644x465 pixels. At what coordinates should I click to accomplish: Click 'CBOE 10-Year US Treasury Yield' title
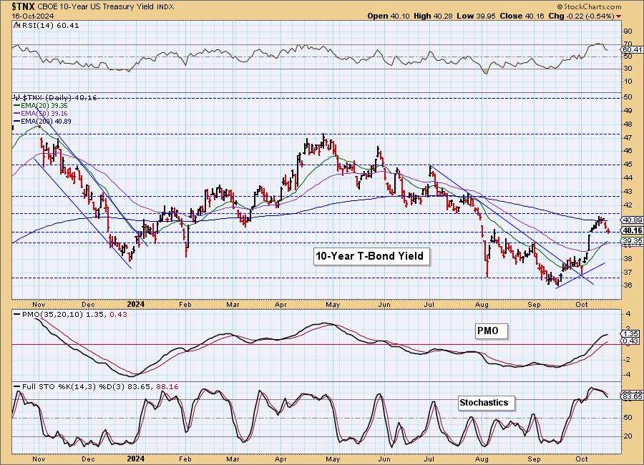(x=97, y=7)
